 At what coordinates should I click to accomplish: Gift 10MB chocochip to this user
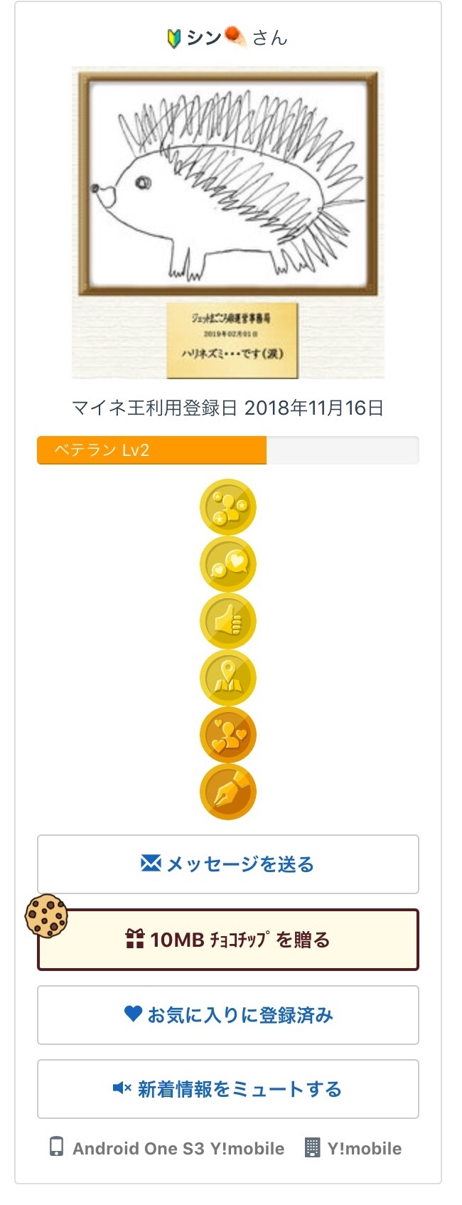pyautogui.click(x=228, y=940)
